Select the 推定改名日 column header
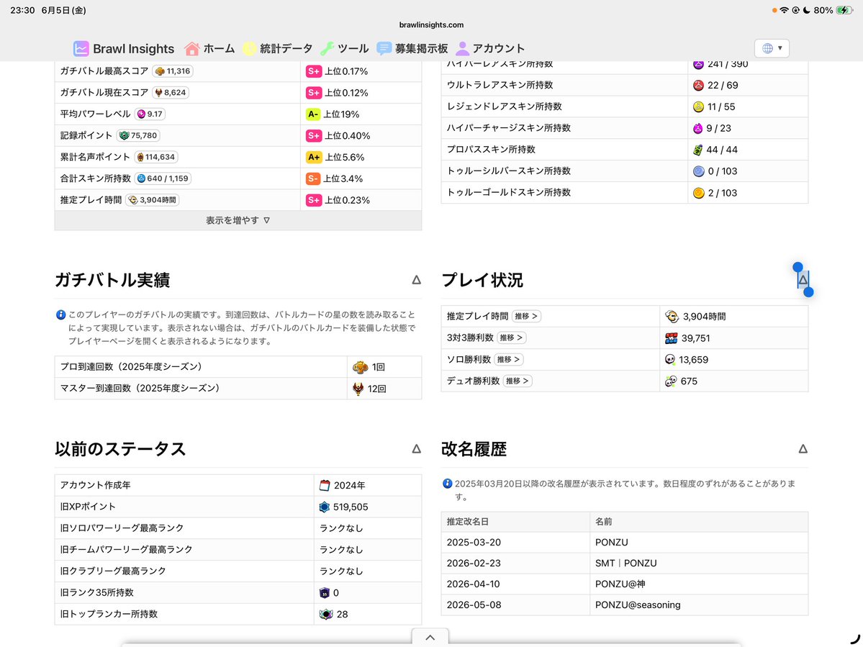Image resolution: width=863 pixels, height=647 pixels. tap(467, 521)
